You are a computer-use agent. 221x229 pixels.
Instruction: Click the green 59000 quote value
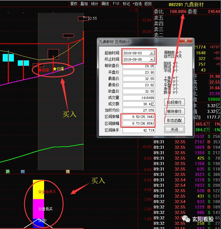[x=214, y=99]
